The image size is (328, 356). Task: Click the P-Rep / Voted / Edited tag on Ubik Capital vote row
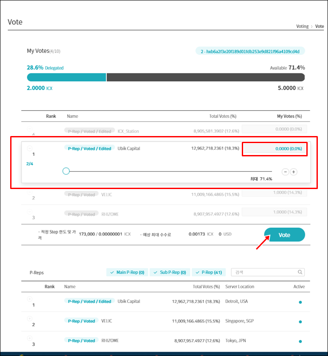[x=90, y=148]
